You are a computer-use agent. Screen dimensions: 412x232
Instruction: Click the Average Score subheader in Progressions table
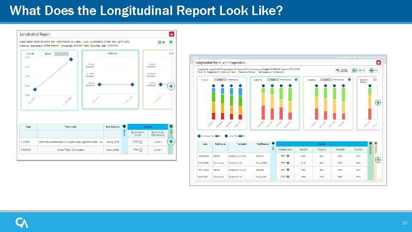click(x=285, y=150)
